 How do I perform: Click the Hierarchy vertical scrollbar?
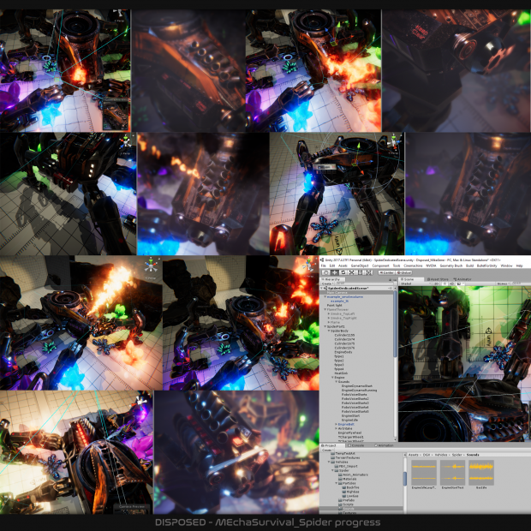click(x=395, y=324)
